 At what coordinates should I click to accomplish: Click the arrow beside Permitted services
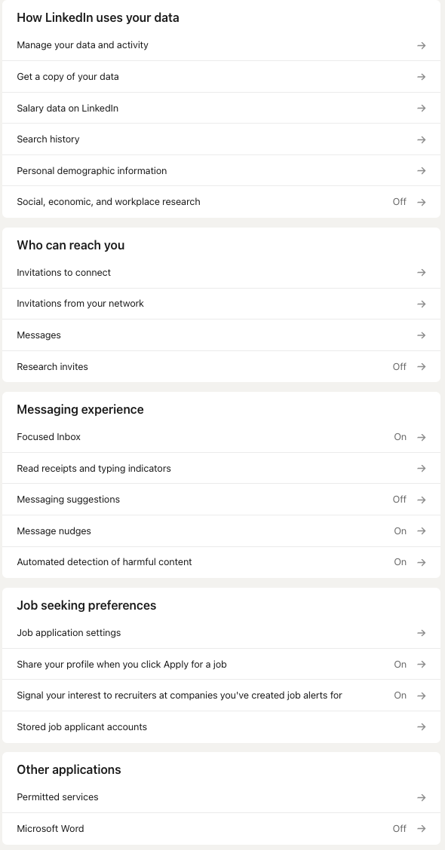(x=421, y=797)
